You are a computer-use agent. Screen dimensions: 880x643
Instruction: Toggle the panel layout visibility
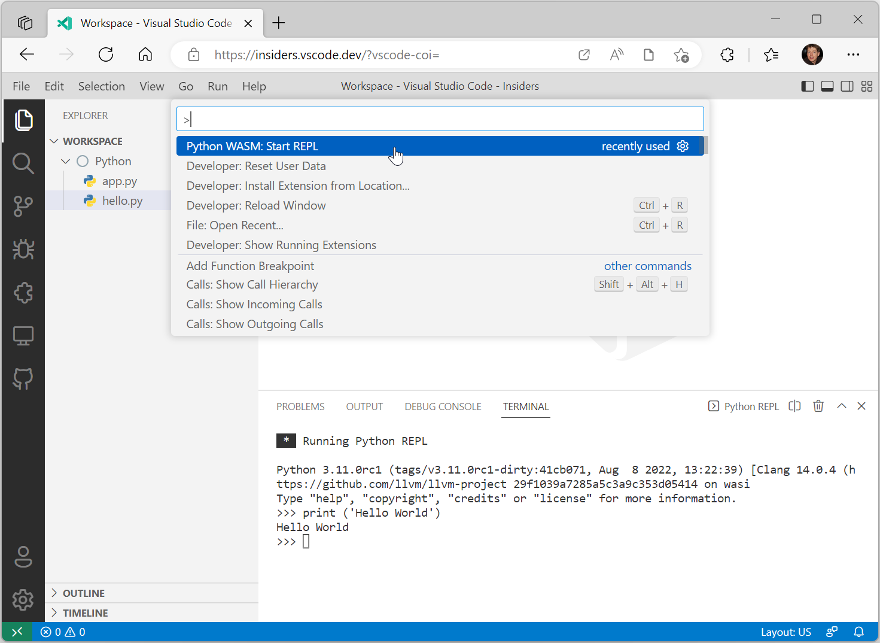pyautogui.click(x=827, y=86)
